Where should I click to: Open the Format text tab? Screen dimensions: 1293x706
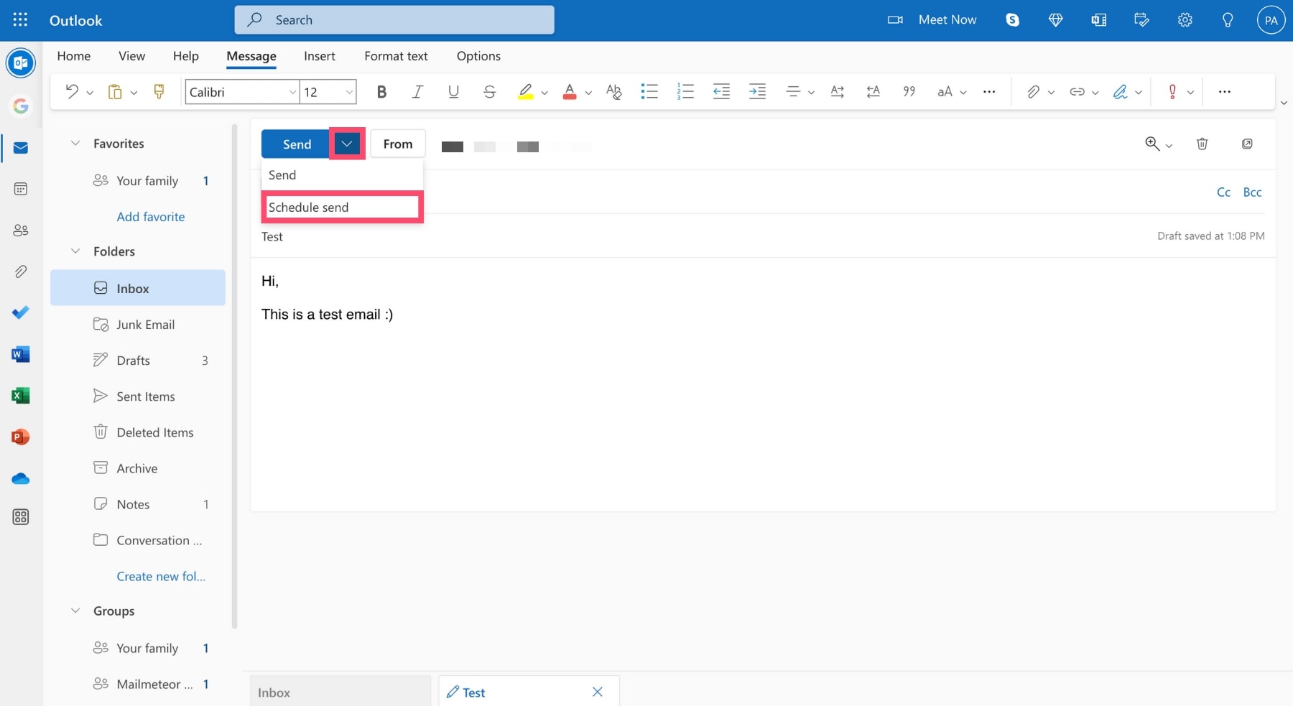tap(396, 56)
